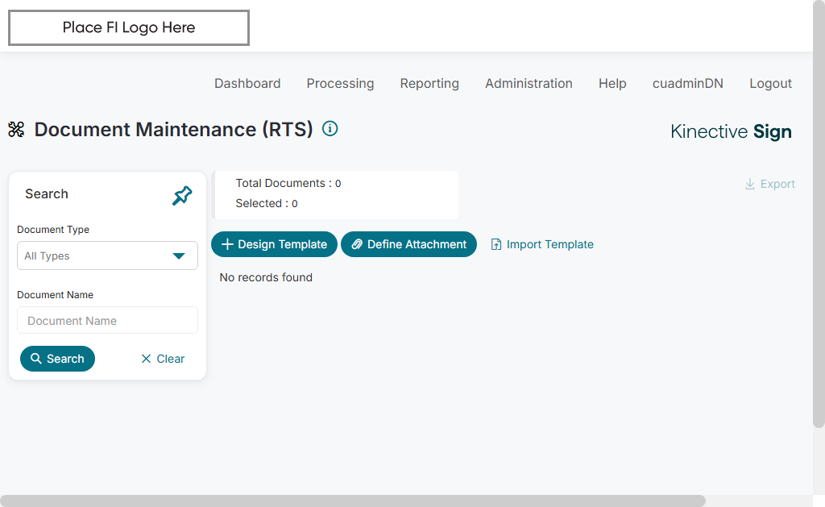Click the X icon next to Clear
The width and height of the screenshot is (825, 507).
tap(146, 359)
